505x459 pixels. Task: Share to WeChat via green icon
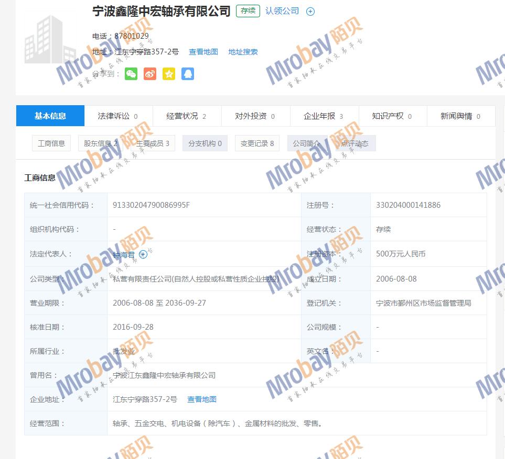click(x=131, y=74)
